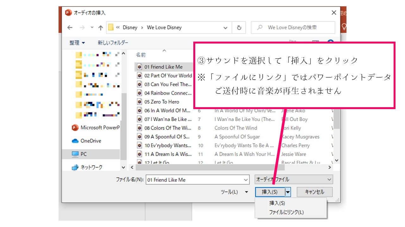Viewport: 405px width, 227px height.
Task: Click the PC monitor icon
Action: point(75,154)
